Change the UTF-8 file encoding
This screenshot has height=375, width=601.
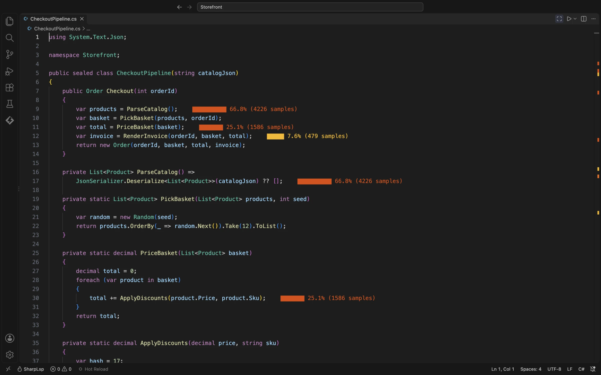click(x=554, y=369)
